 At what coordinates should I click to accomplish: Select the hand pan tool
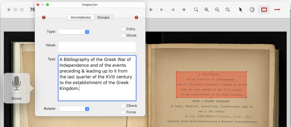click(252, 10)
